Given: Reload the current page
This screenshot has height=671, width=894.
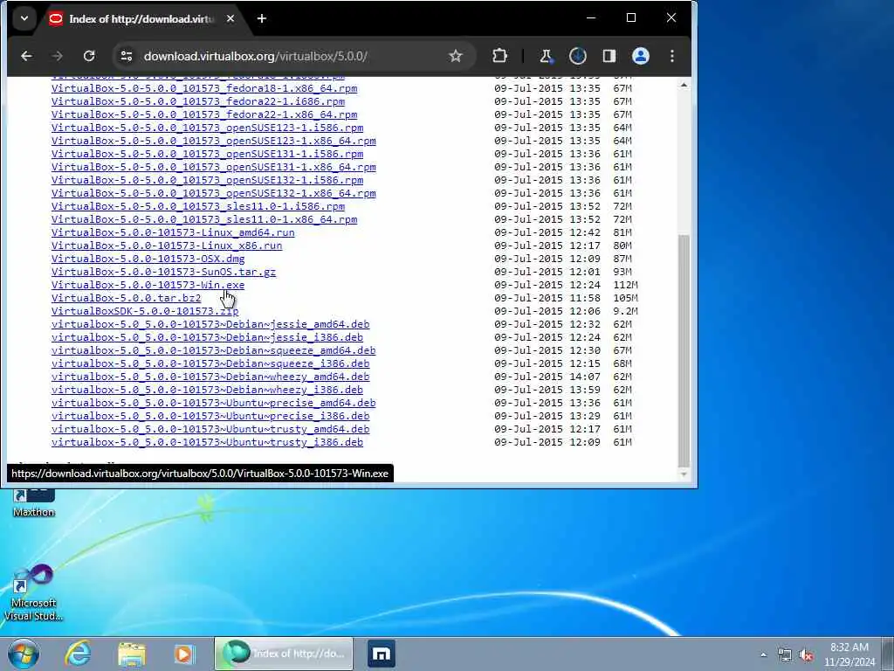Looking at the screenshot, I should click(89, 56).
